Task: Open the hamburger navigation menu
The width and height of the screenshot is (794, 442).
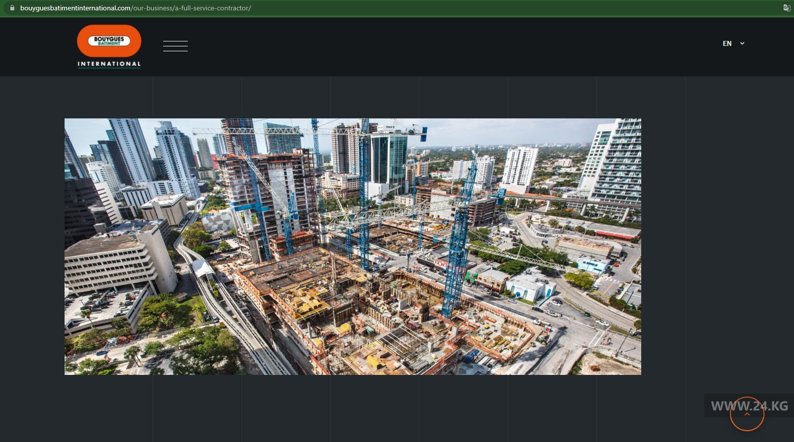Action: 175,46
